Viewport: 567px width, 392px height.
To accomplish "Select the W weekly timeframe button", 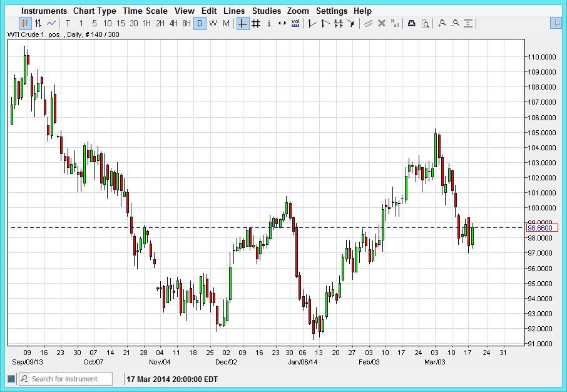I will (x=212, y=23).
